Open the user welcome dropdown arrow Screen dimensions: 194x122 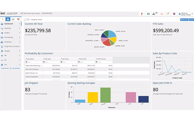192,14
